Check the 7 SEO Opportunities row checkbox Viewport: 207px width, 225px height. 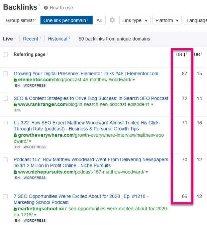tap(5, 196)
